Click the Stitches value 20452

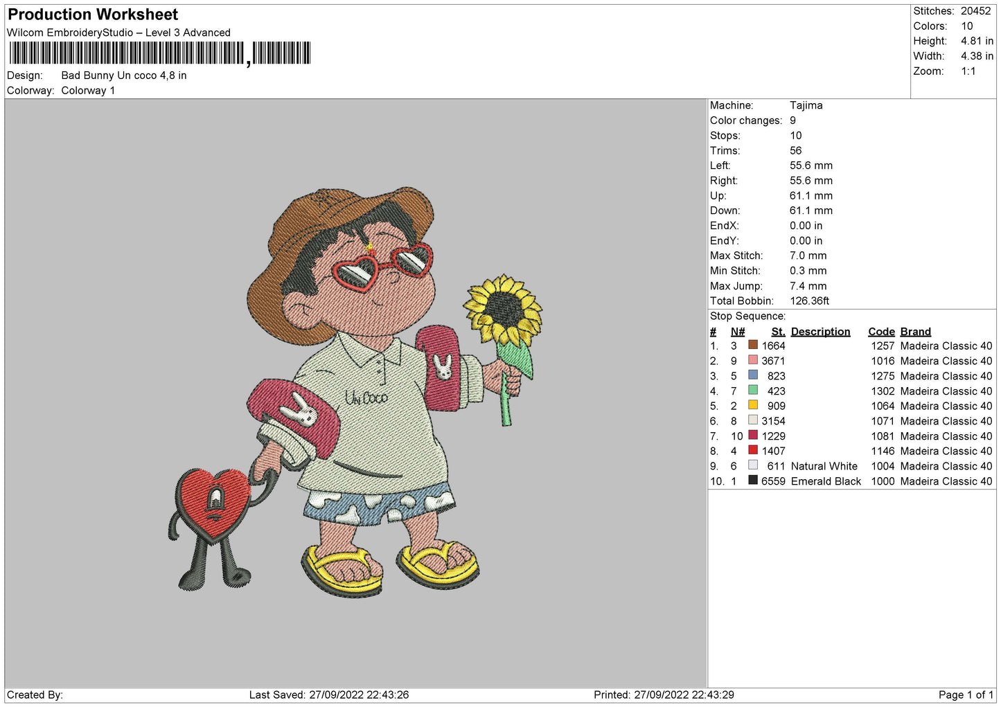coord(976,11)
